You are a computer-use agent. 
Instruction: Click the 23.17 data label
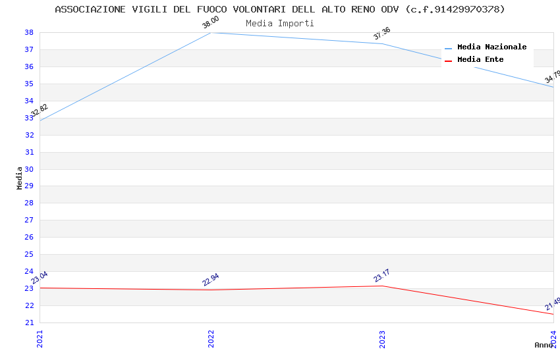click(381, 276)
